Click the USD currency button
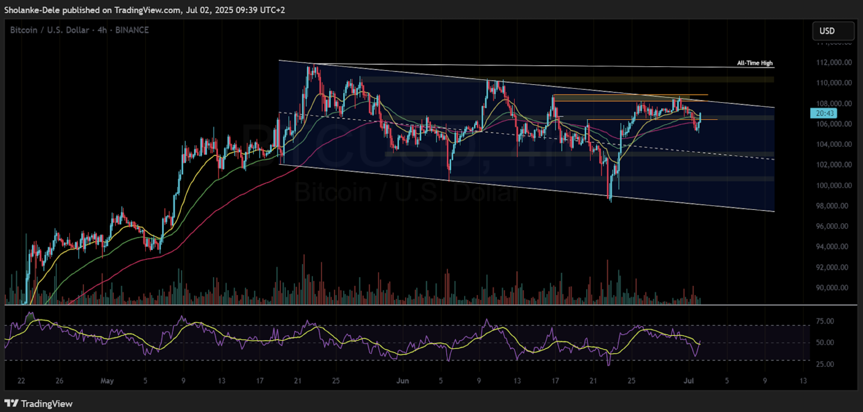The height and width of the screenshot is (412, 863). (x=833, y=31)
